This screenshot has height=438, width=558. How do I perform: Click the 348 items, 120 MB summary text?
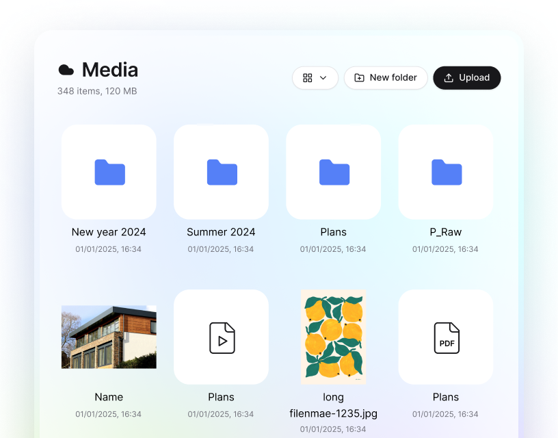96,91
